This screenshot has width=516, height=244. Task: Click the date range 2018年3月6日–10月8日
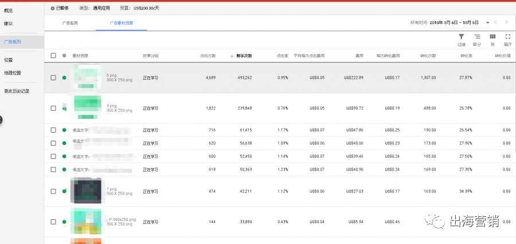click(x=454, y=23)
